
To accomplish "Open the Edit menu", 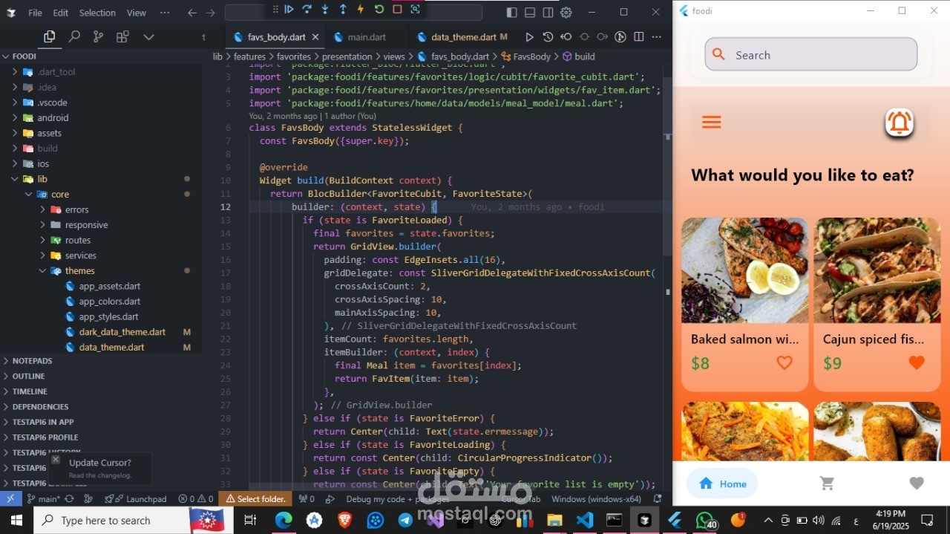I will click(61, 13).
